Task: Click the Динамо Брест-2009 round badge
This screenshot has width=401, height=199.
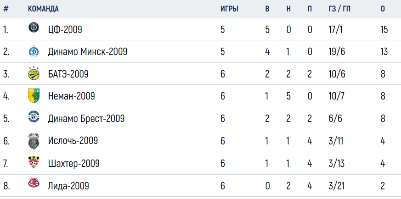Action: click(34, 117)
